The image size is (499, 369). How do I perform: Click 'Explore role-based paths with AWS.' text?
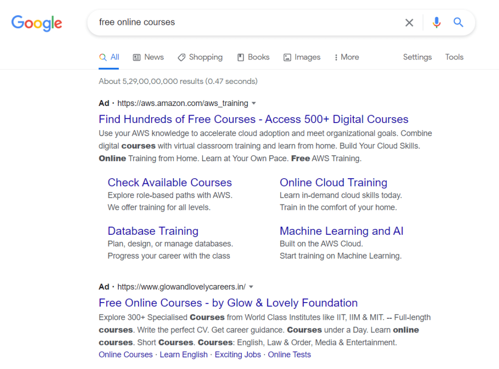point(170,195)
